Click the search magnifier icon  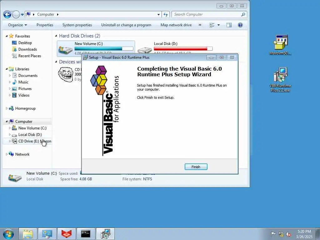click(x=243, y=14)
